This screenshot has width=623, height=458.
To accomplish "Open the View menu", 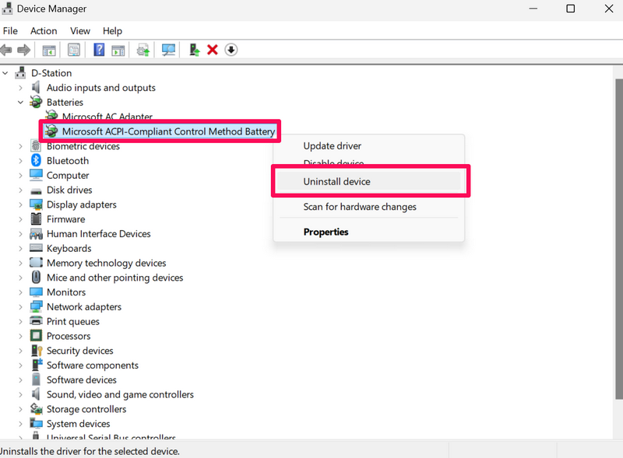I will pyautogui.click(x=80, y=31).
